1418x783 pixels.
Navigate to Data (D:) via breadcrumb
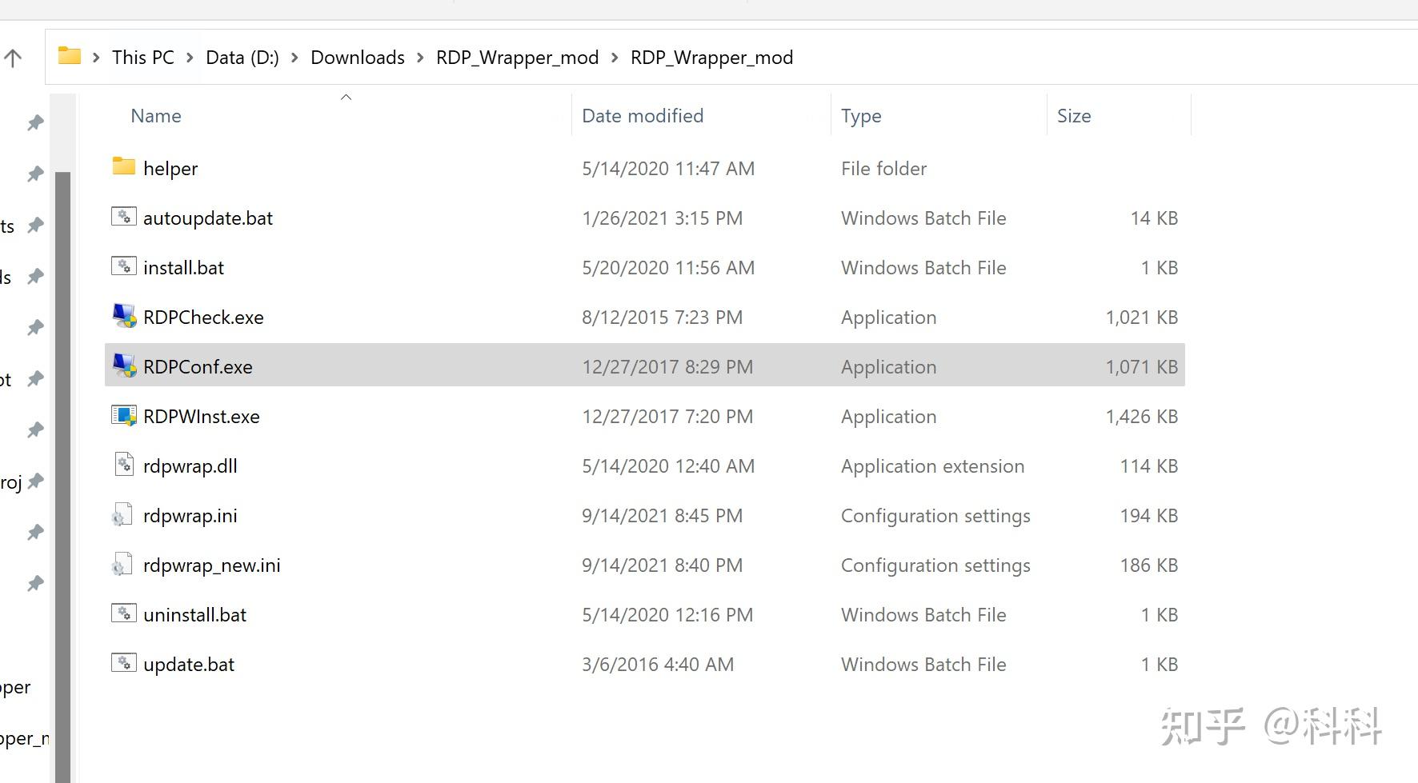click(x=242, y=57)
